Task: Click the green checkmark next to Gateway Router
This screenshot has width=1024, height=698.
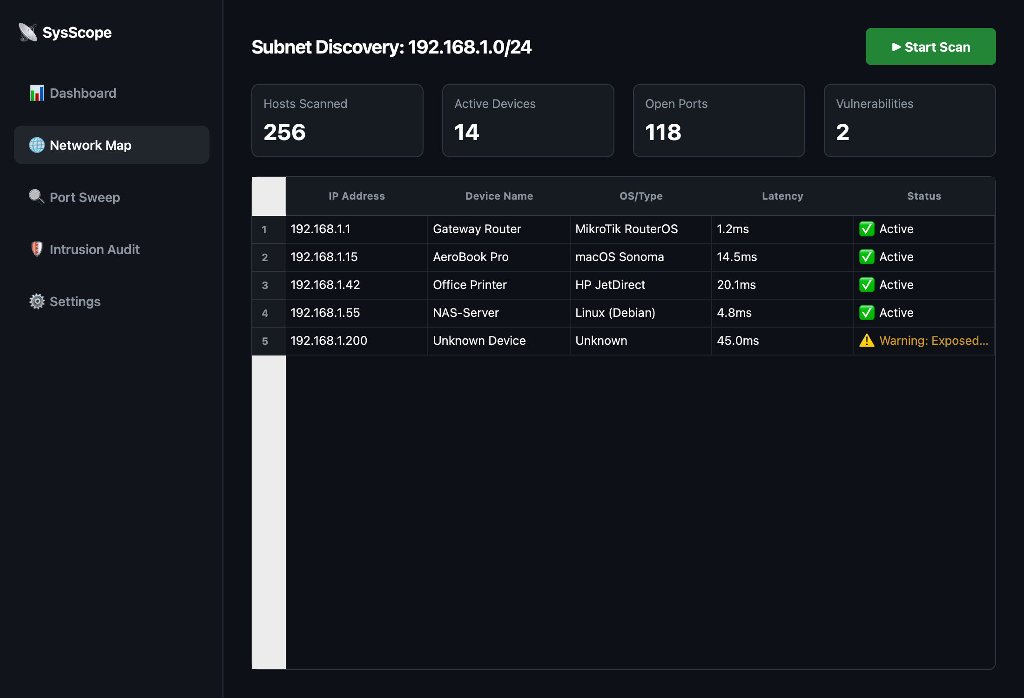Action: (x=866, y=228)
